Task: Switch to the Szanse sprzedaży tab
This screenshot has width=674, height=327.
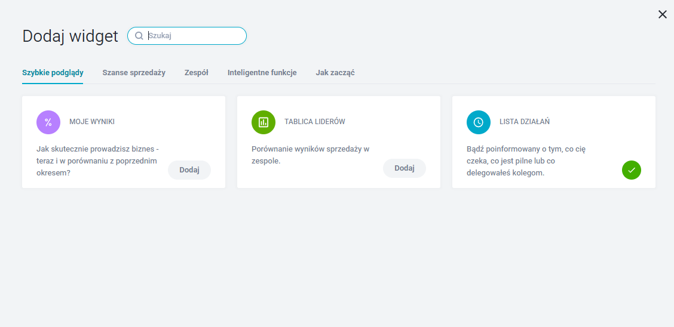Action: pyautogui.click(x=134, y=73)
